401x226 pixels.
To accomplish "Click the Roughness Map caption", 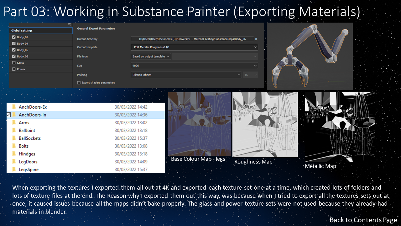I will (253, 162).
